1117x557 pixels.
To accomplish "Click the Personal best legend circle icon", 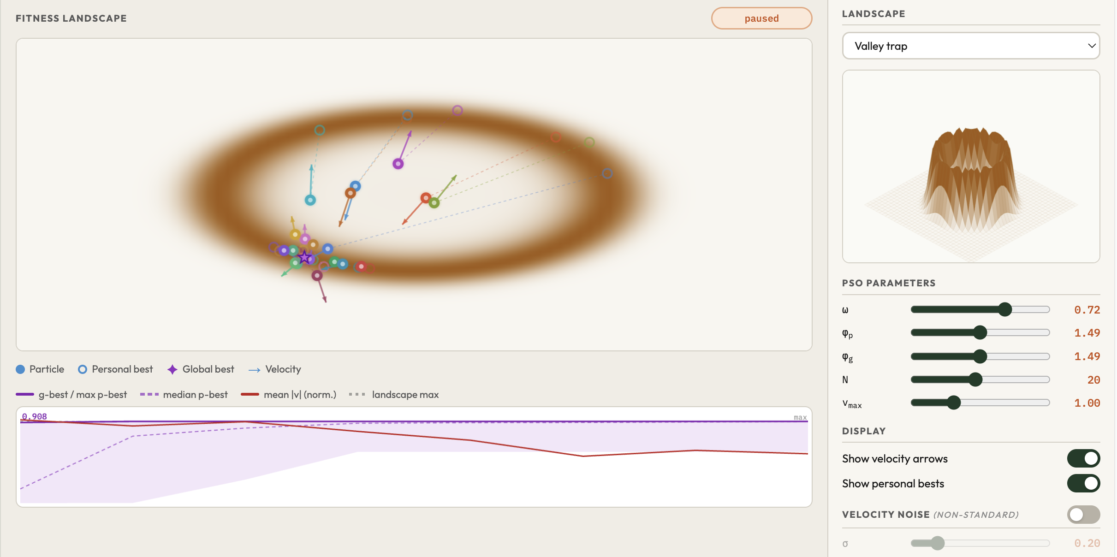I will click(x=83, y=369).
